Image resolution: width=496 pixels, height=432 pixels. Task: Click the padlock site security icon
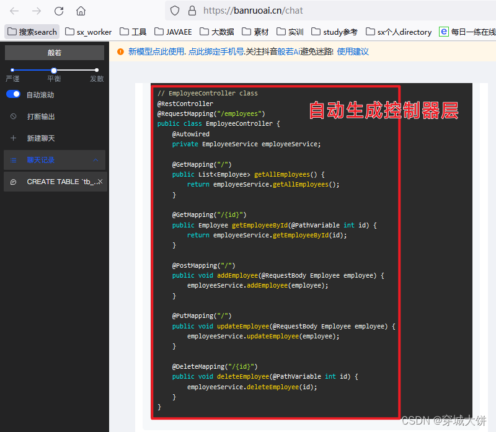[x=192, y=11]
